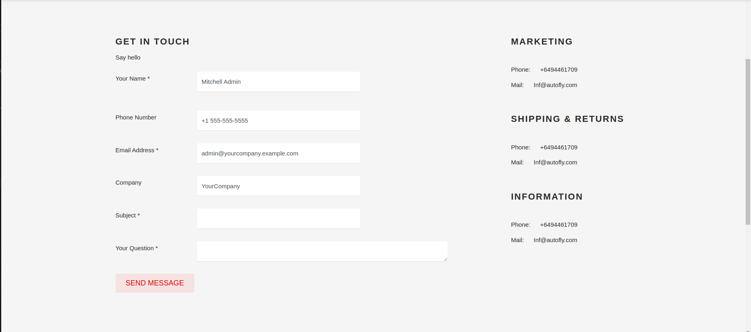This screenshot has width=751, height=332.
Task: Click into the Company field
Action: pyautogui.click(x=278, y=186)
